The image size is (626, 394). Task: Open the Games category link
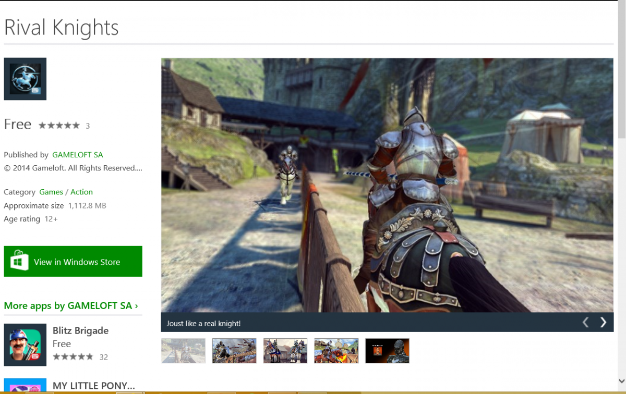click(x=51, y=192)
